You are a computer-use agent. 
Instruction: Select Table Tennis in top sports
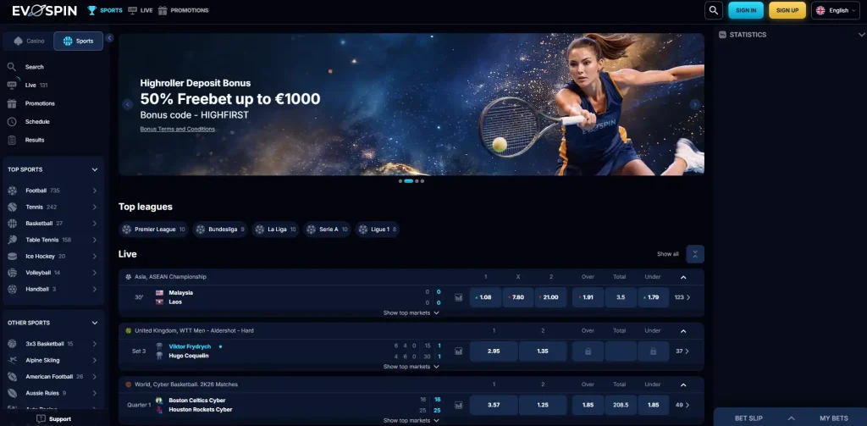click(53, 241)
